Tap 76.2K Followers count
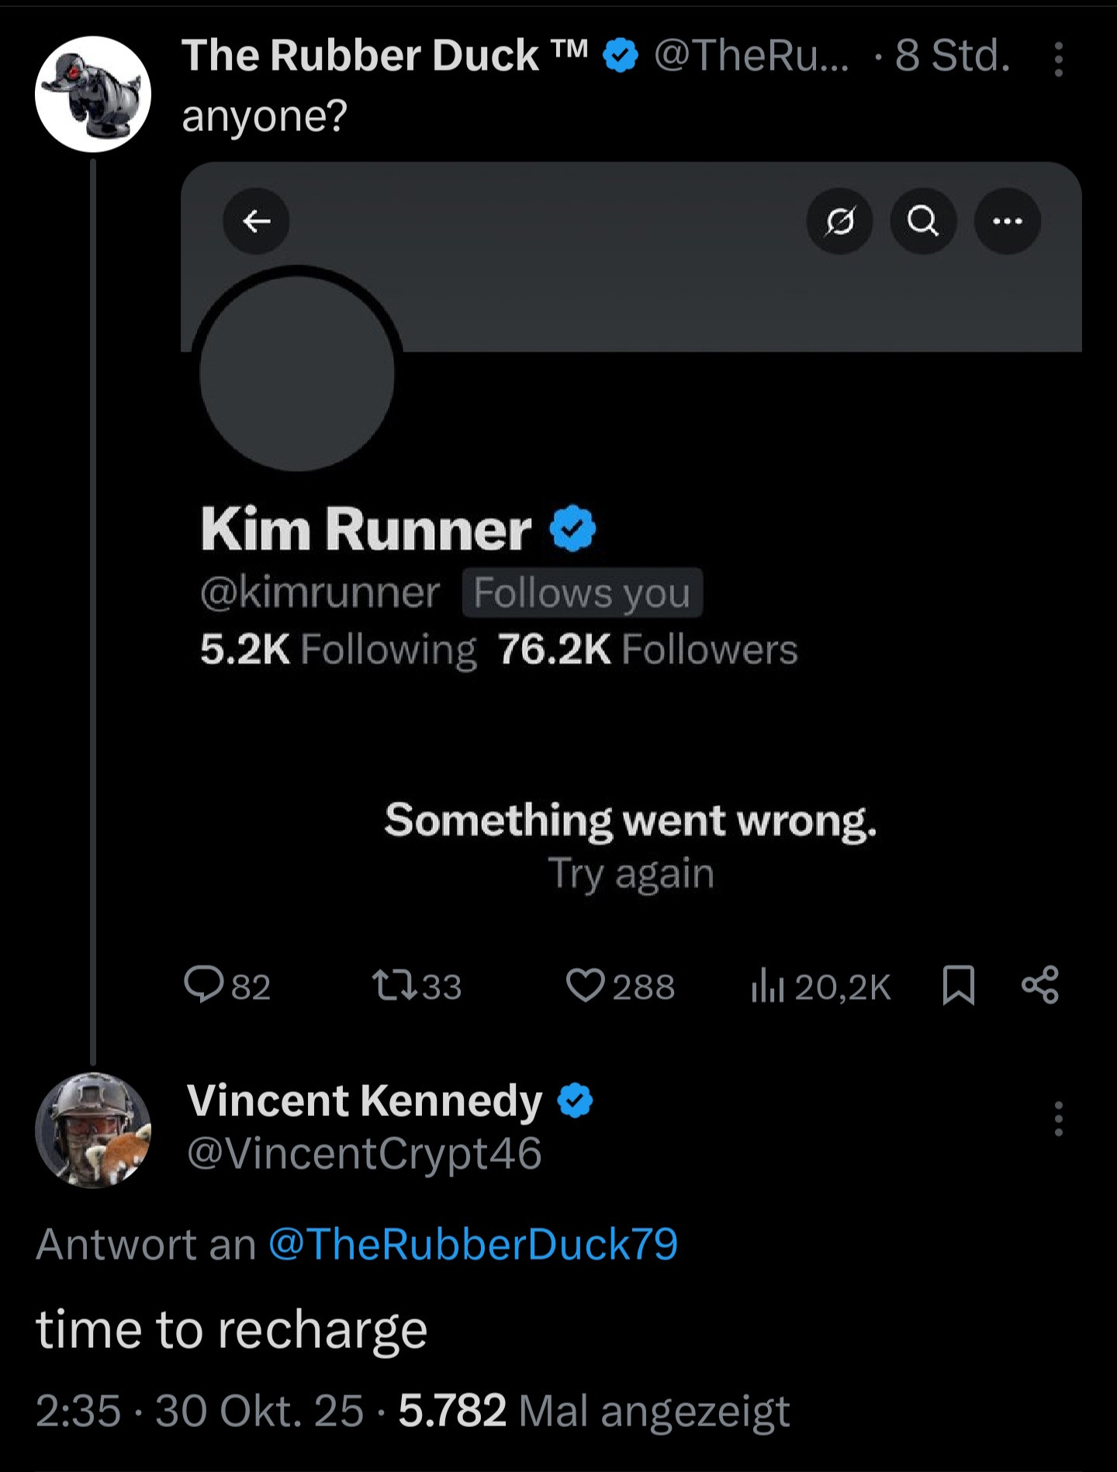This screenshot has height=1472, width=1117. pos(648,649)
